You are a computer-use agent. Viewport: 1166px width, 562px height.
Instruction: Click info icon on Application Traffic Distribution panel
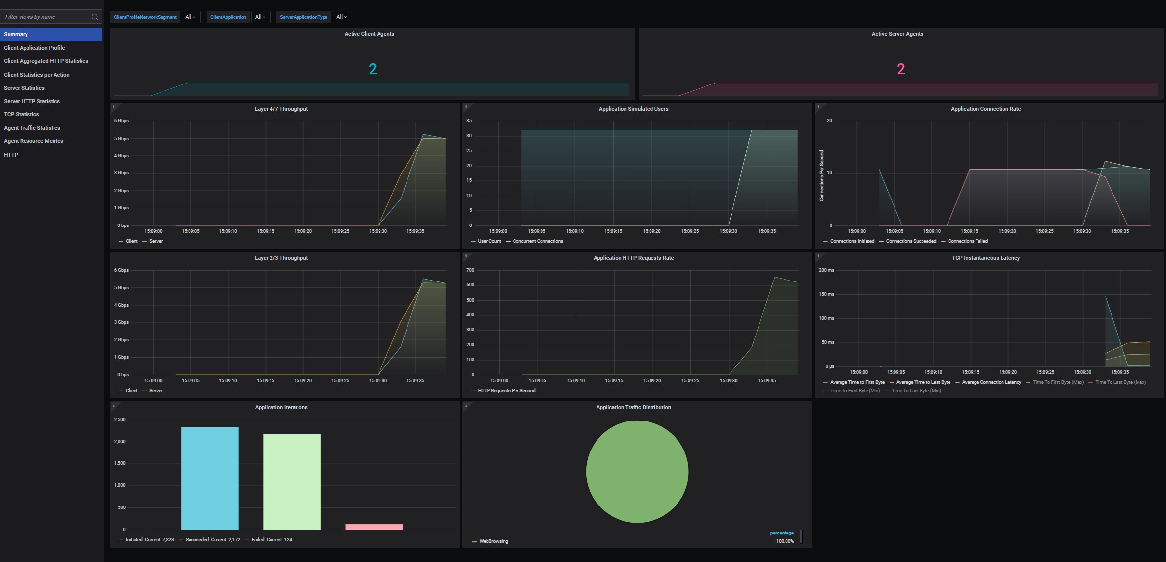tap(466, 405)
